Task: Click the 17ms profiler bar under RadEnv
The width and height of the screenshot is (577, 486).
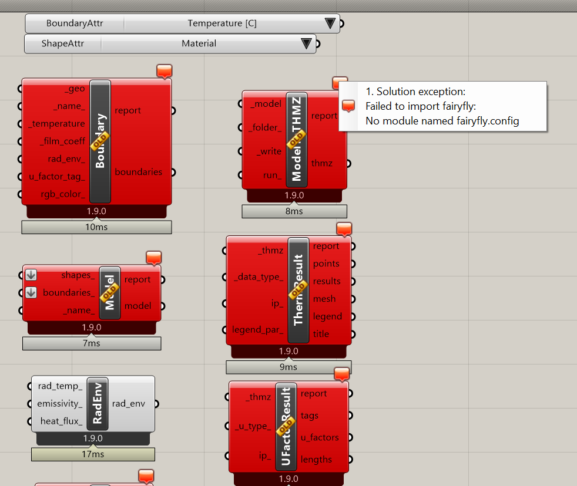Action: 93,454
